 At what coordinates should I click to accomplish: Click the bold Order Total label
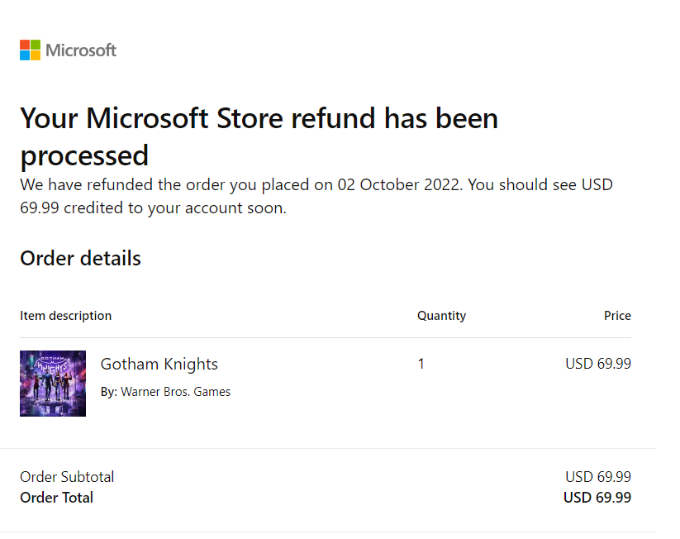[x=56, y=498]
